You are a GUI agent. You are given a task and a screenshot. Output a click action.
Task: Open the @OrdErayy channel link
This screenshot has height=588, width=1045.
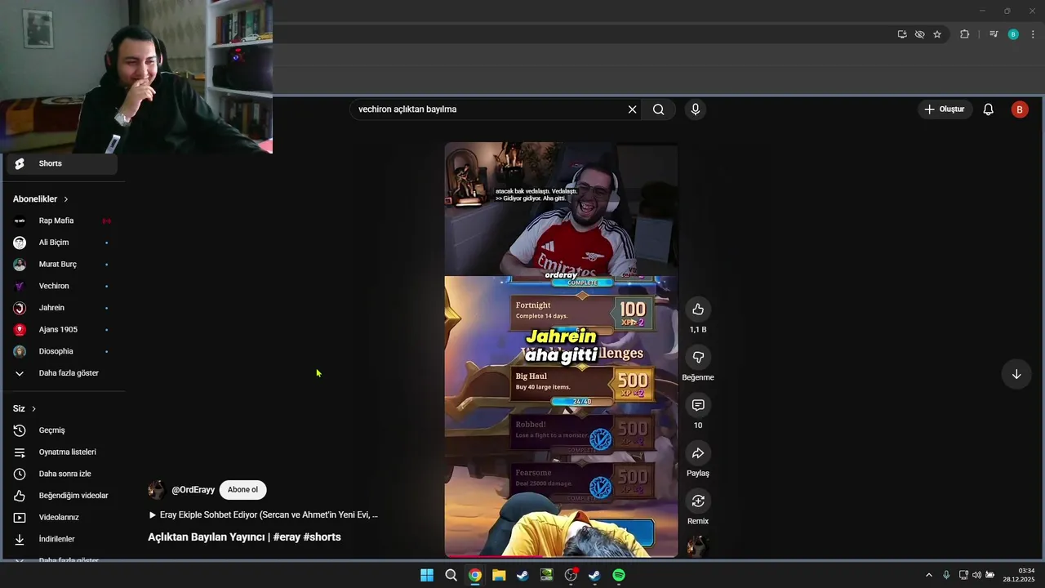[193, 490]
